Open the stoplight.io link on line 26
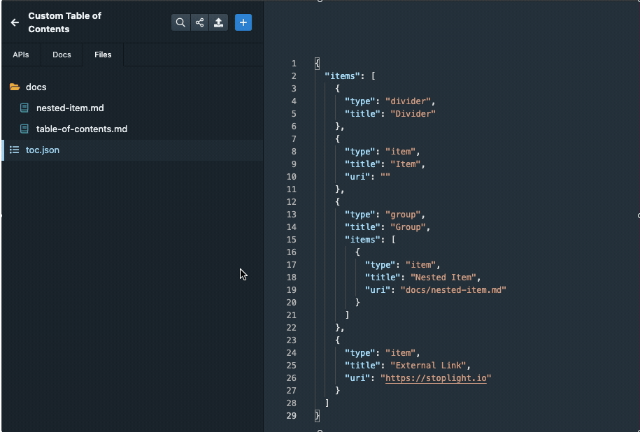Viewport: 640px width, 432px height. (x=435, y=378)
